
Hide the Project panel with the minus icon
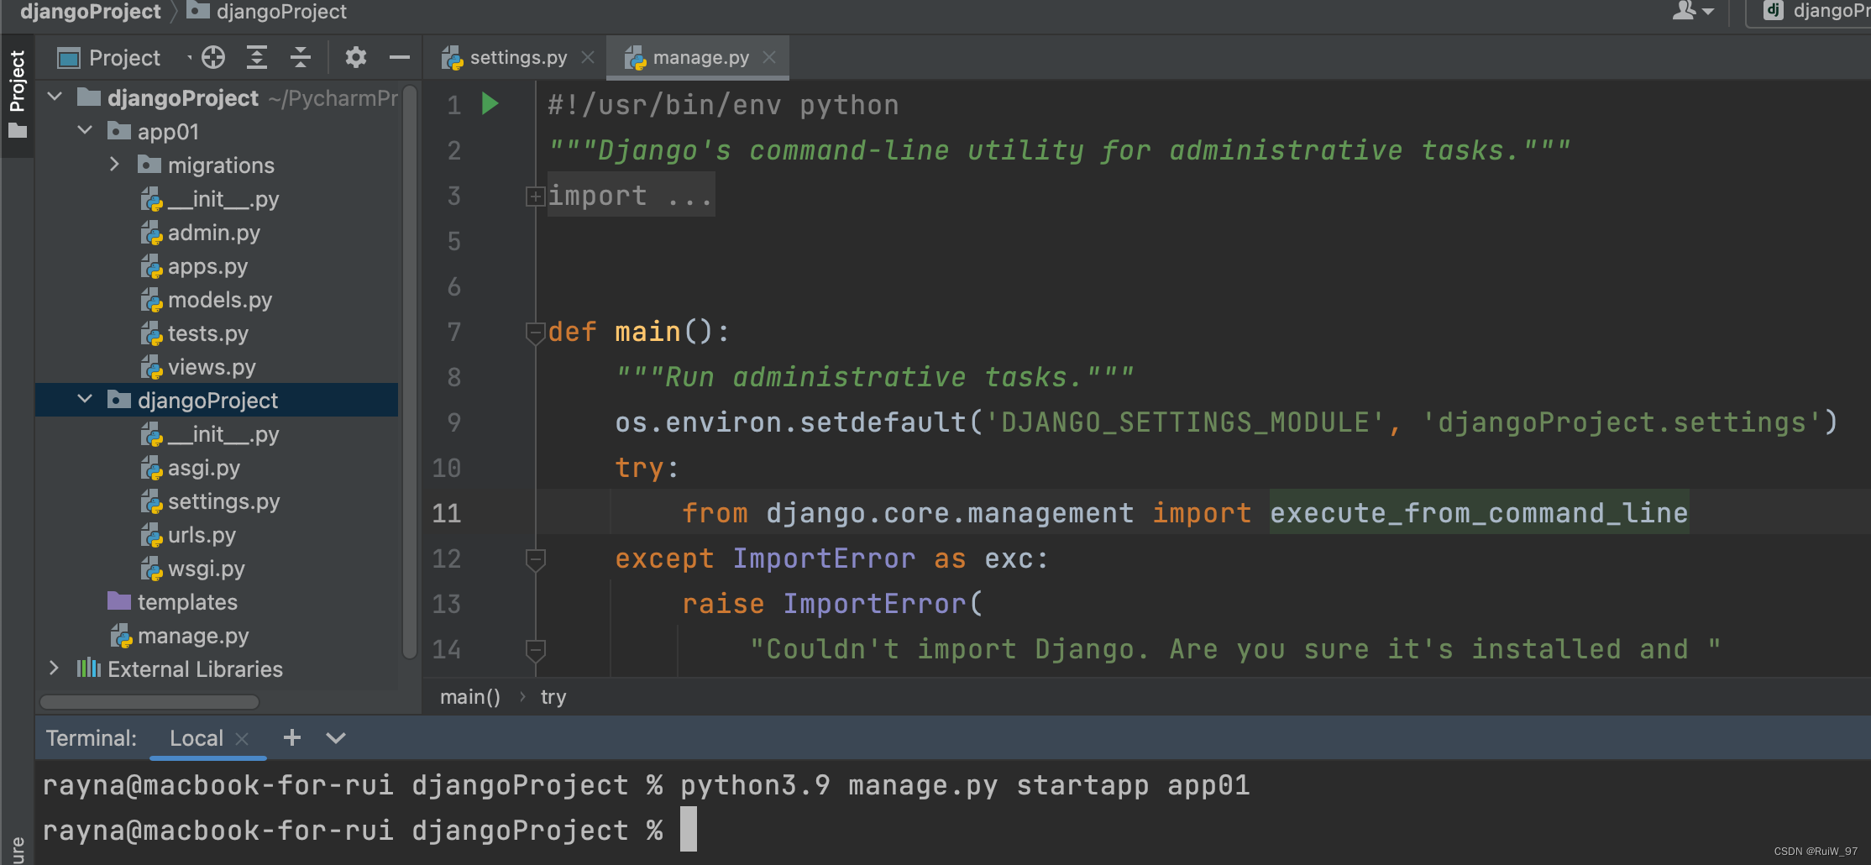point(399,57)
